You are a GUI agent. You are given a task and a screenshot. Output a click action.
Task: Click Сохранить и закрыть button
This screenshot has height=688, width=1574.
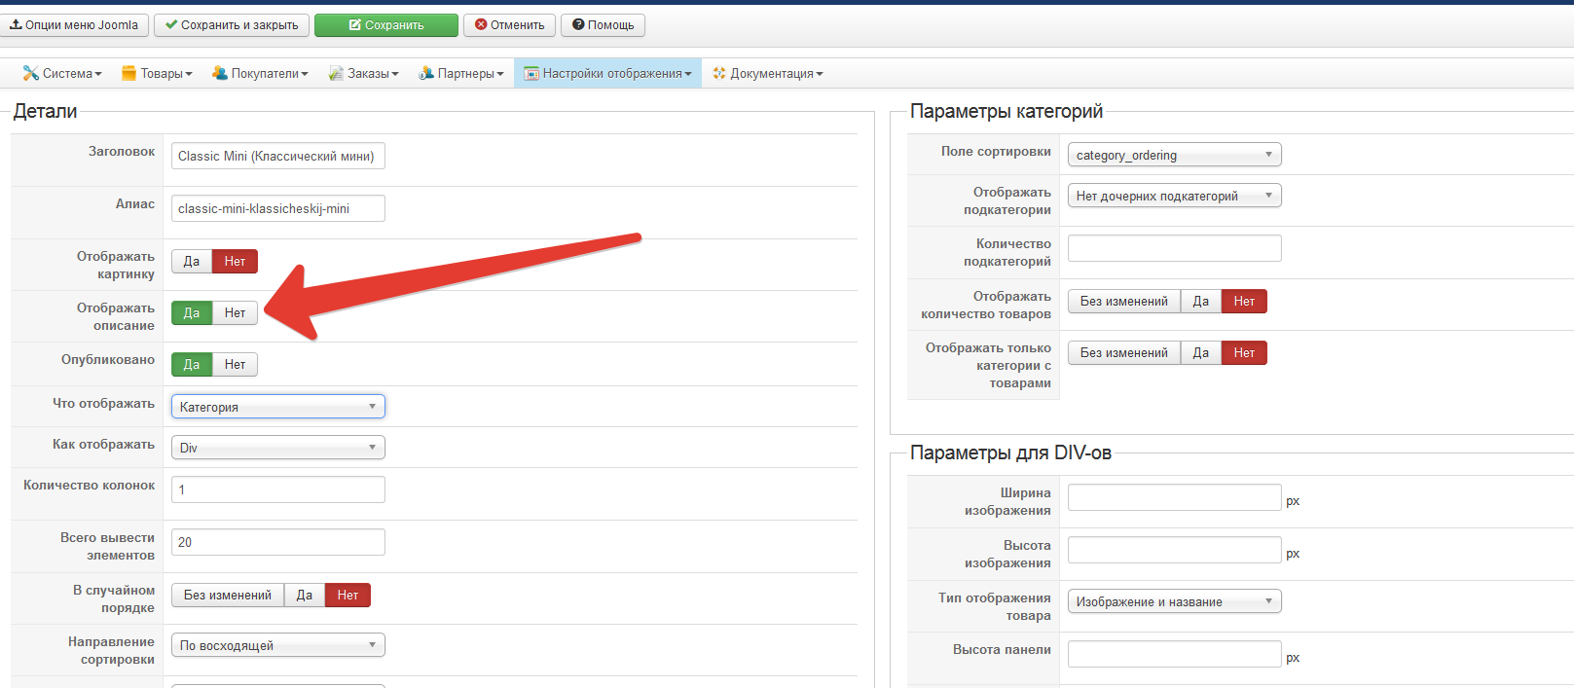pyautogui.click(x=232, y=25)
